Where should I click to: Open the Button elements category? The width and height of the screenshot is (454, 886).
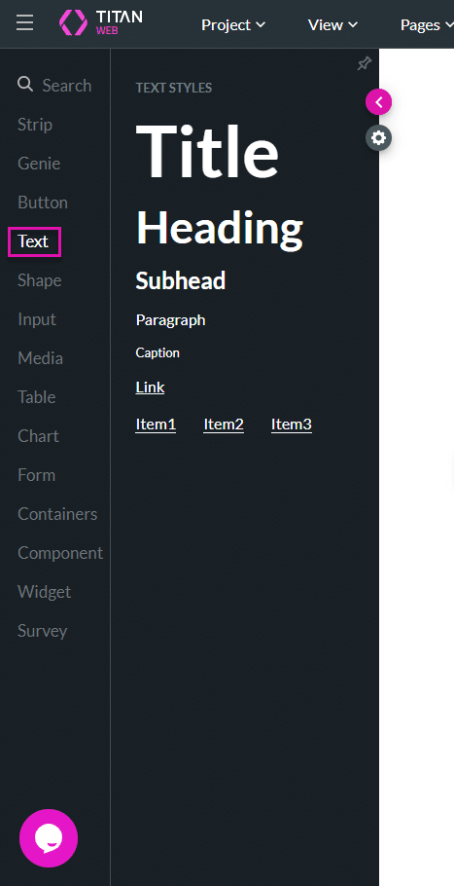click(43, 203)
